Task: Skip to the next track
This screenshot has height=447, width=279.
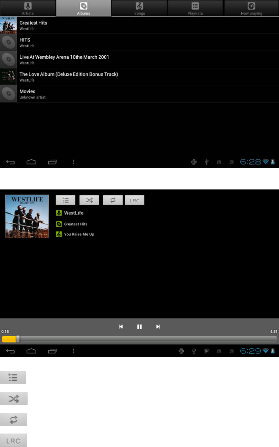Action: click(x=158, y=327)
